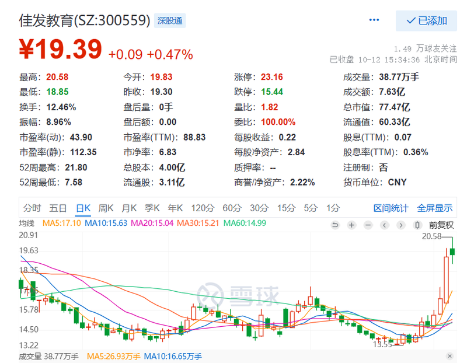Zoom in the K-line chart with plus icon

[351, 225]
